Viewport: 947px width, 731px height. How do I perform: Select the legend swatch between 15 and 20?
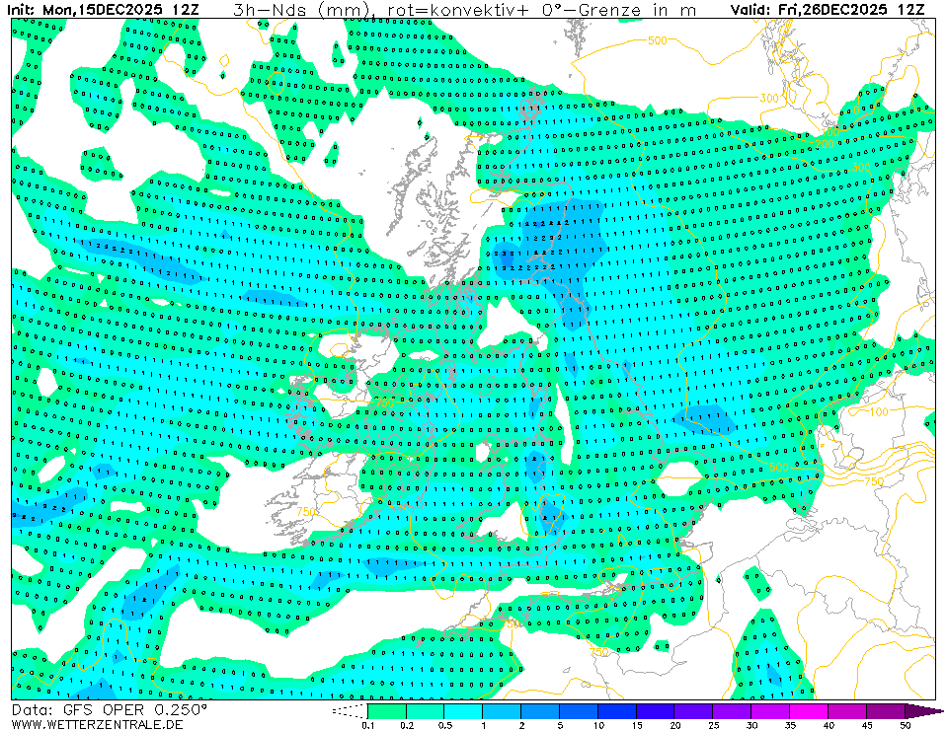[x=655, y=710]
